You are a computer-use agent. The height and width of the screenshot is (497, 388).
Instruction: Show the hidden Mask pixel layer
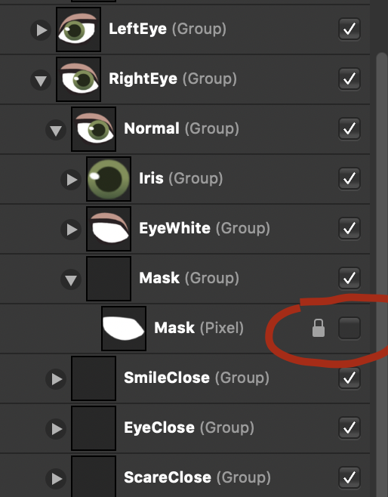(350, 328)
